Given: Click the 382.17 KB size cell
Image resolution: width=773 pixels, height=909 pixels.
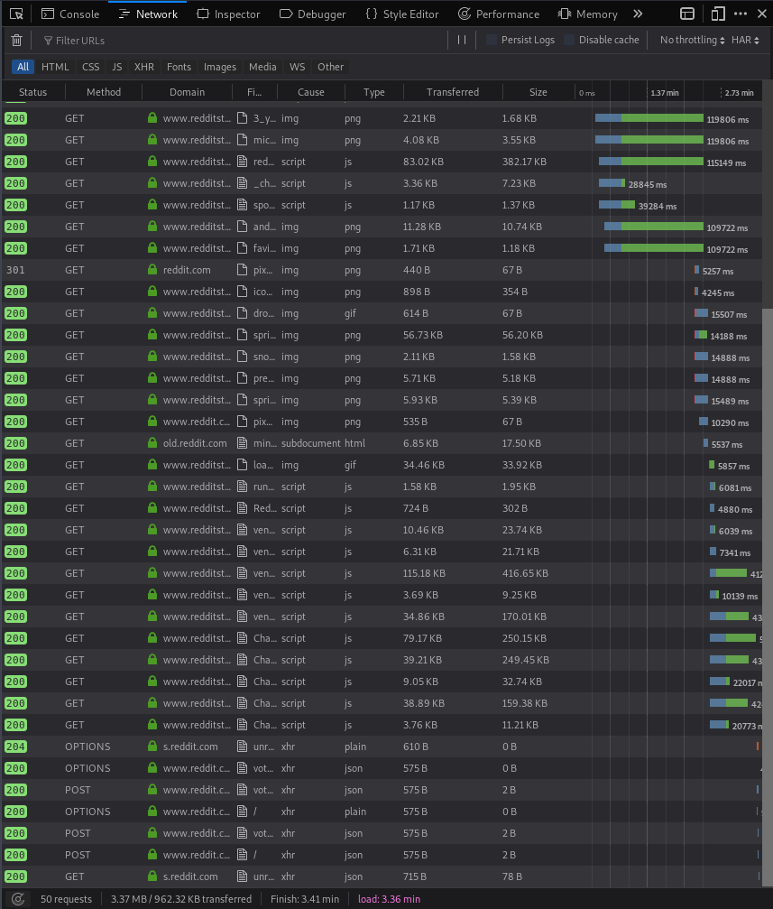Looking at the screenshot, I should 524,162.
